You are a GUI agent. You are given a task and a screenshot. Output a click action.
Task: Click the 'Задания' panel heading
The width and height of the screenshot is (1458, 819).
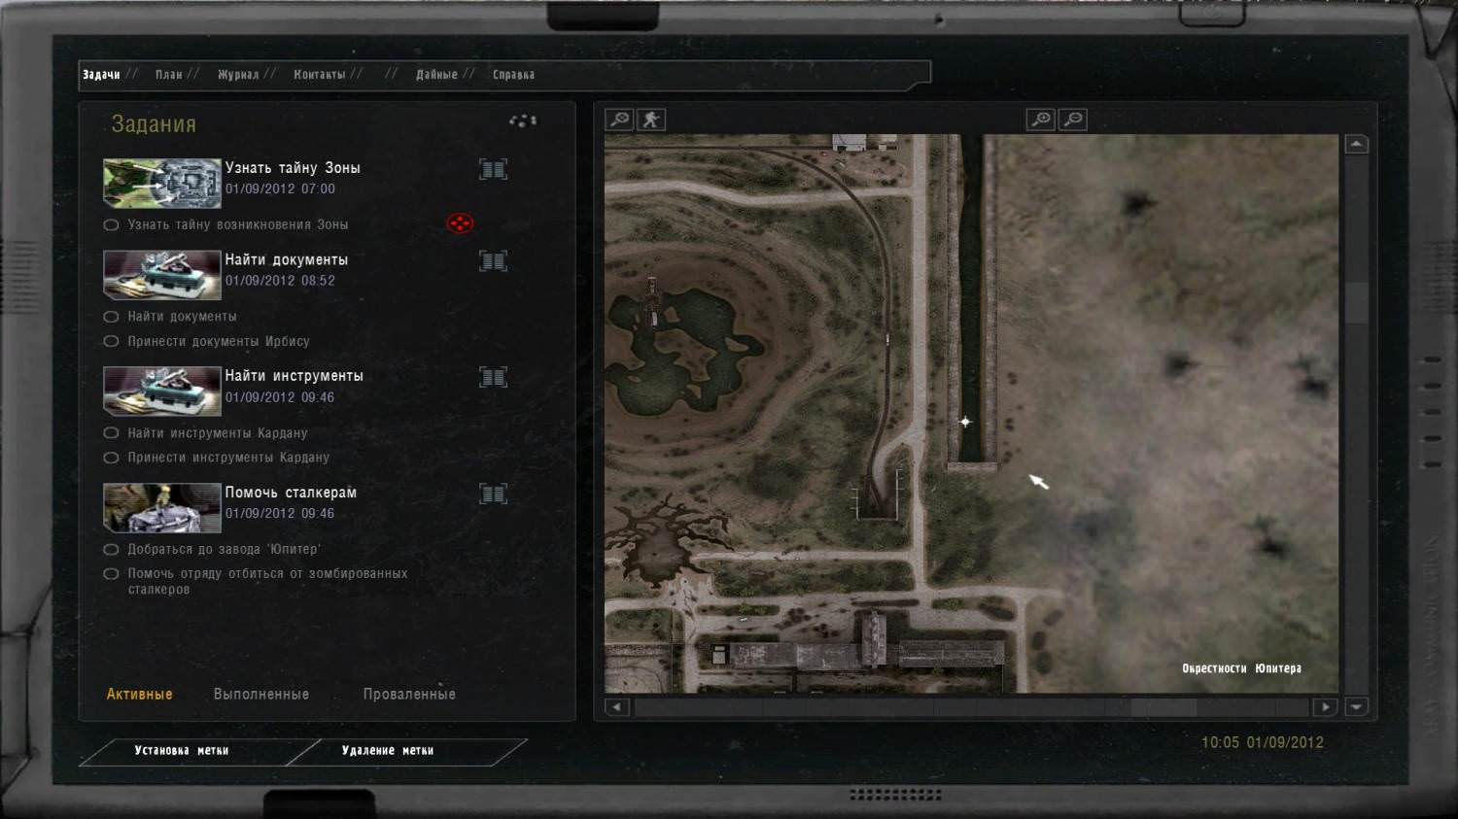[154, 124]
